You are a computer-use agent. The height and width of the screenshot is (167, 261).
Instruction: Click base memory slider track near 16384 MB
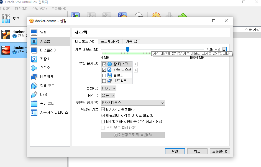coord(203,49)
